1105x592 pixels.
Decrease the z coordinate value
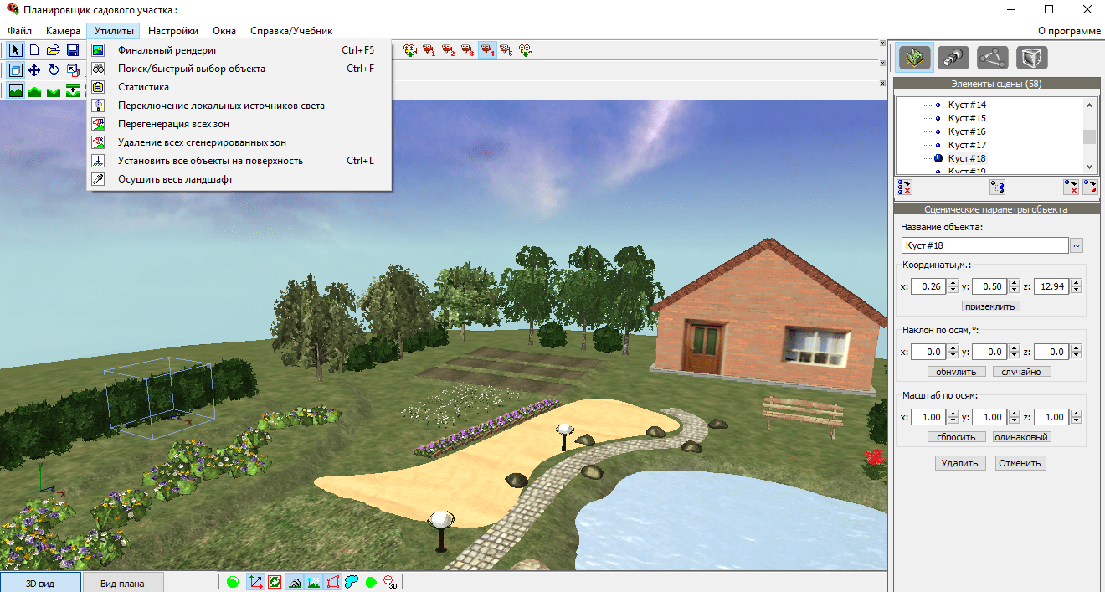click(x=1076, y=291)
